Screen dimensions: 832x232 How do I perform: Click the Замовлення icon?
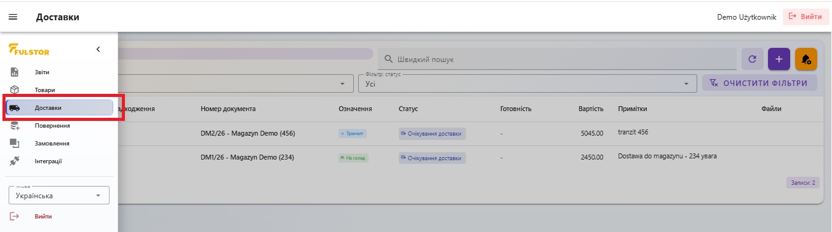[x=15, y=144]
